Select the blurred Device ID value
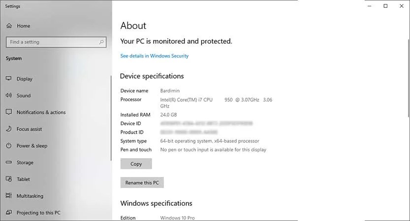This screenshot has height=221, width=410. [x=206, y=123]
